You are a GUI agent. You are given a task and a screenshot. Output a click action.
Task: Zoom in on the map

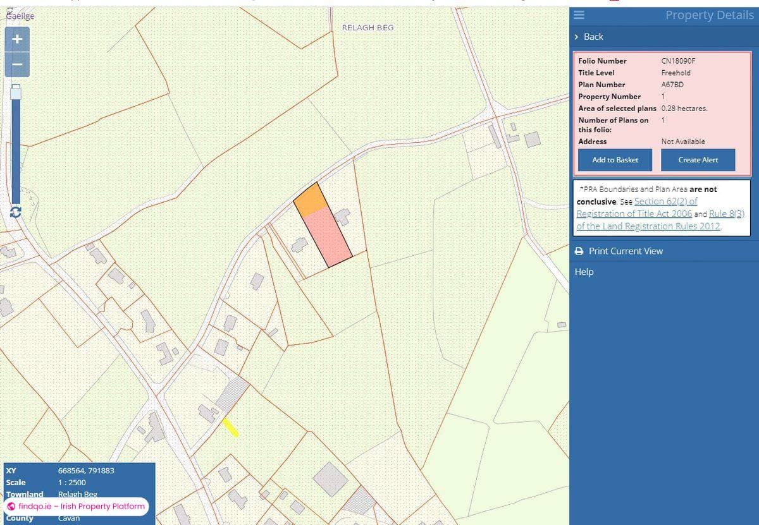16,39
